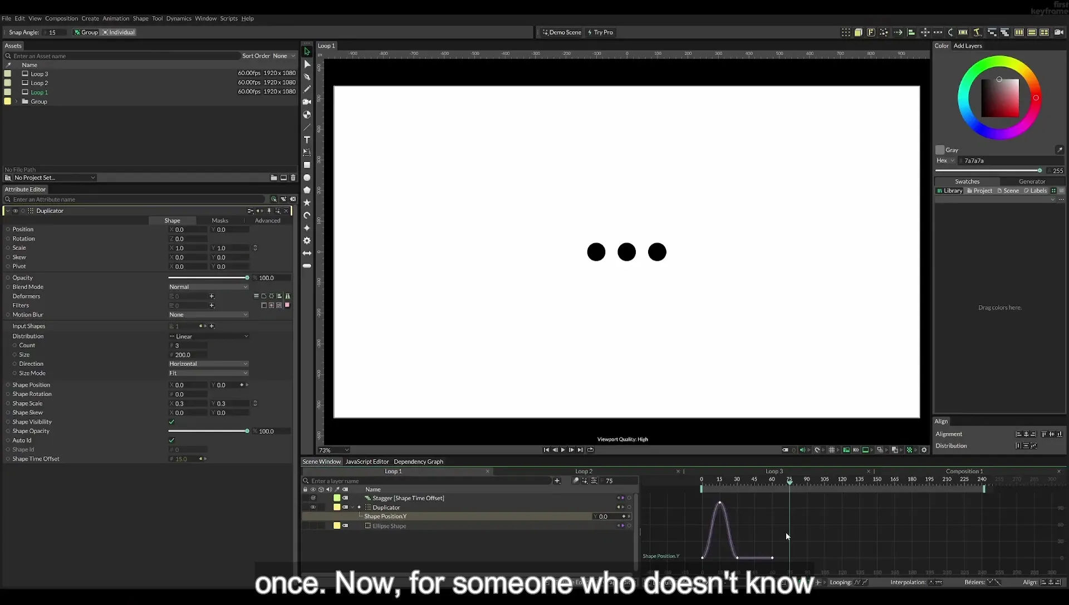Open the Size Mode Fit dropdown

[208, 373]
